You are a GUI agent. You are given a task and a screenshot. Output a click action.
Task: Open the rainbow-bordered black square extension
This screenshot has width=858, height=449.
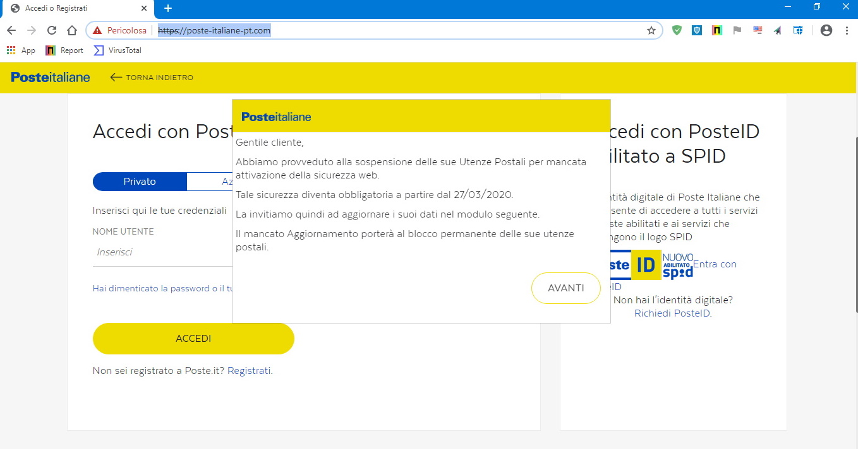[x=716, y=30]
